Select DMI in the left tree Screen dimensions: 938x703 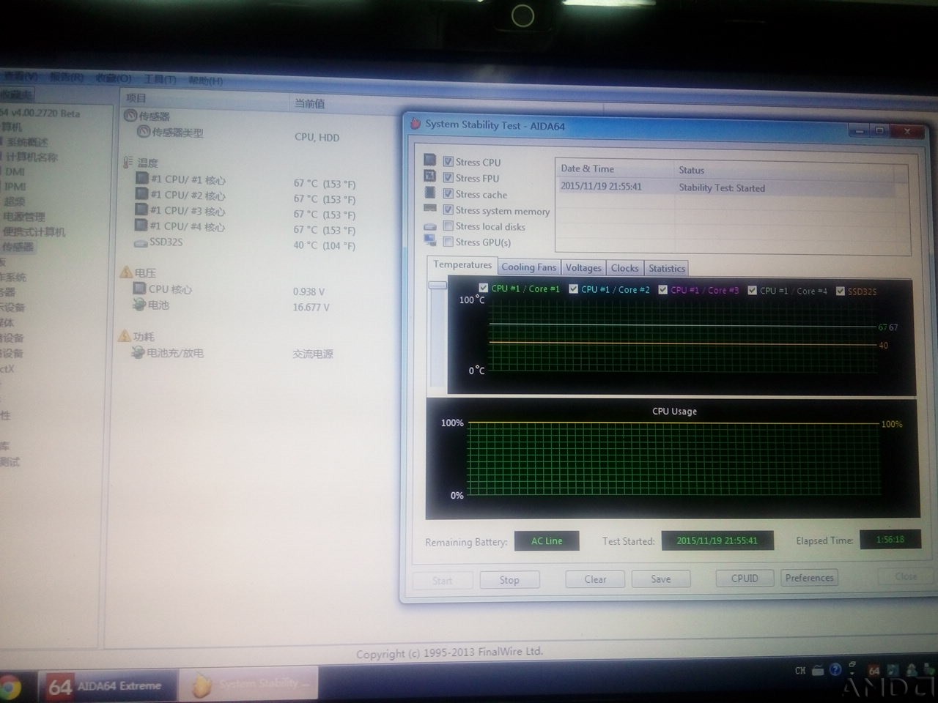[15, 171]
